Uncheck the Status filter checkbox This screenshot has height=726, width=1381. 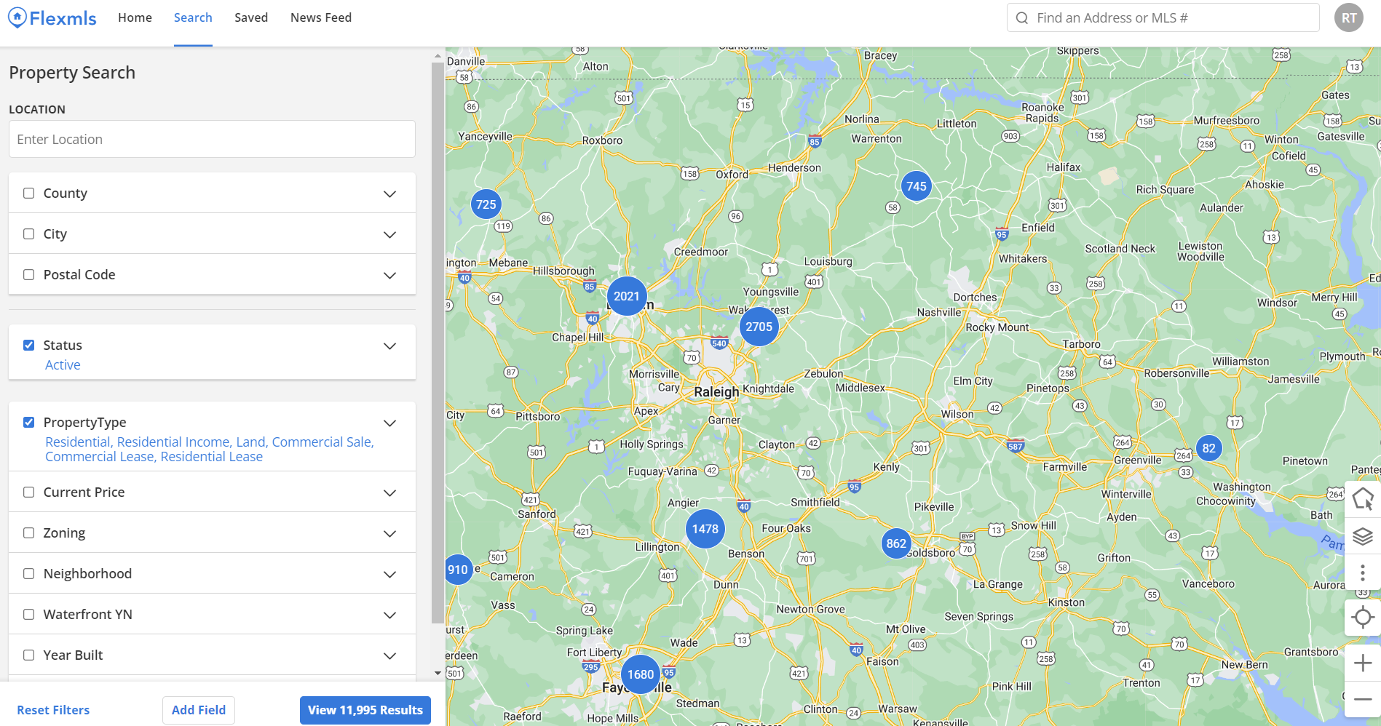click(x=29, y=345)
